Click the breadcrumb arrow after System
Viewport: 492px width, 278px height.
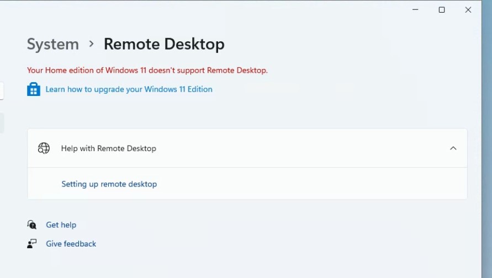click(92, 44)
